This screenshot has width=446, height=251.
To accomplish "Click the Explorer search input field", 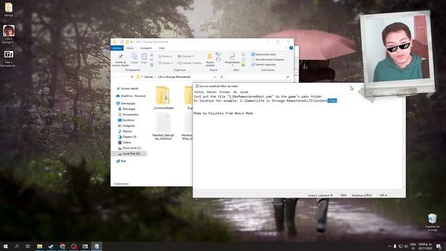I will pyautogui.click(x=259, y=77).
